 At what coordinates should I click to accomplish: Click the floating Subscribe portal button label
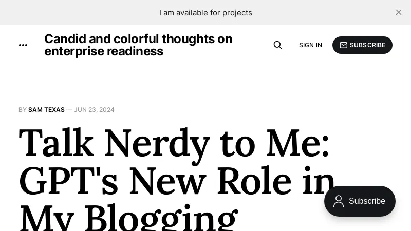(x=367, y=201)
